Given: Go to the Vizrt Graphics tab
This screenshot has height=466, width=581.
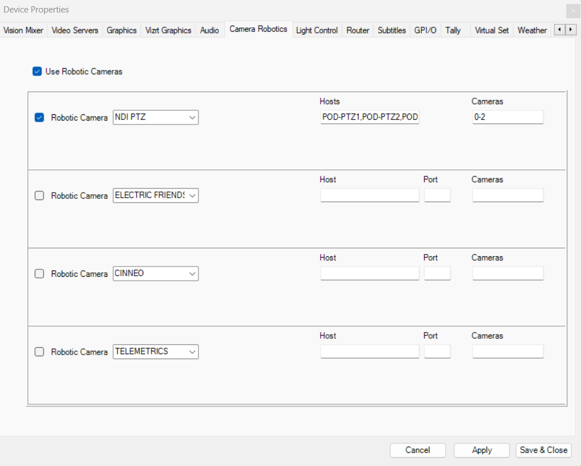Looking at the screenshot, I should (x=168, y=30).
